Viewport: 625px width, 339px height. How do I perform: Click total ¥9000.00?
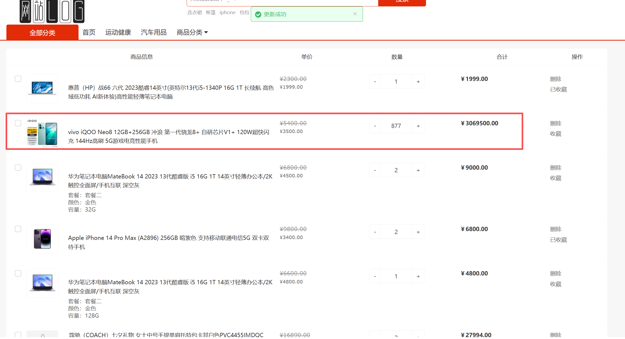(474, 167)
